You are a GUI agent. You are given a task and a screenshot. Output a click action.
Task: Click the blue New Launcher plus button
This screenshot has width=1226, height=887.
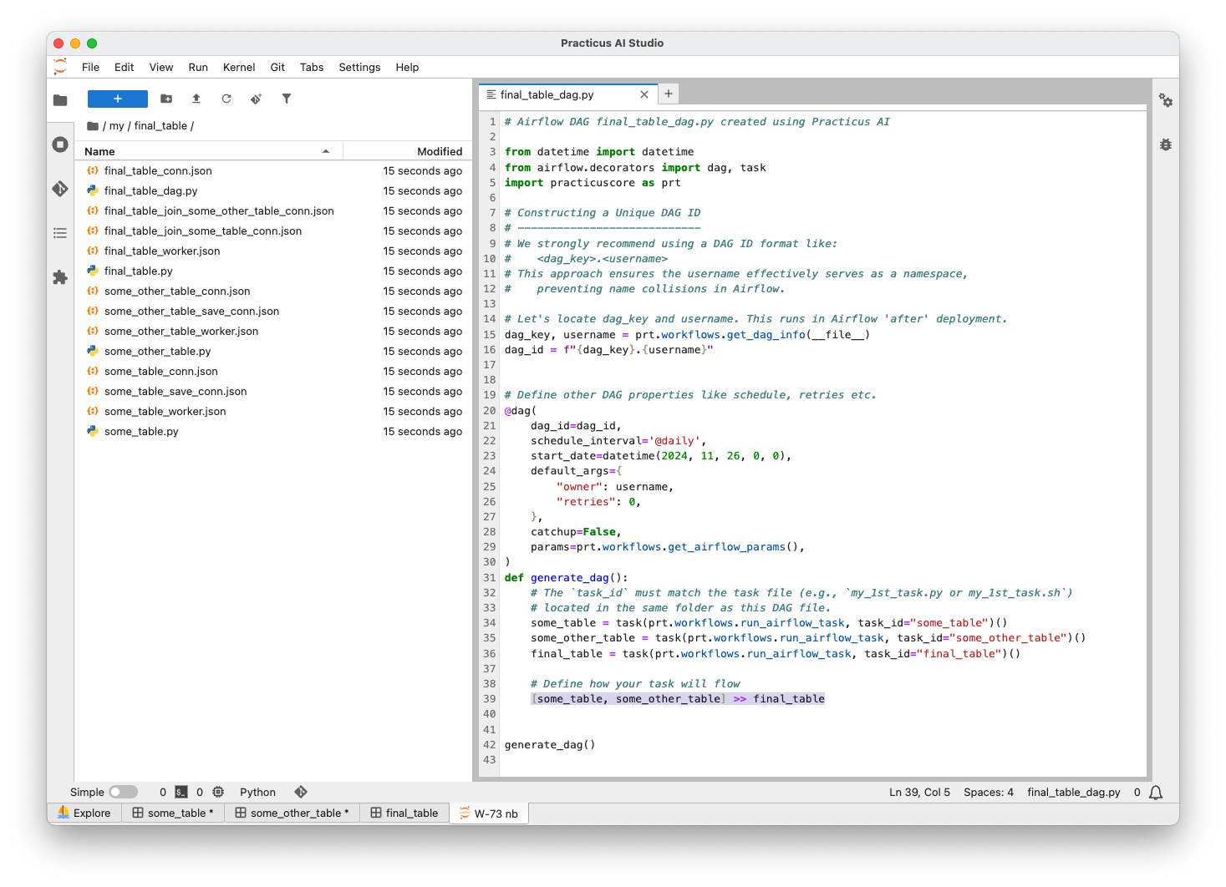click(x=118, y=99)
